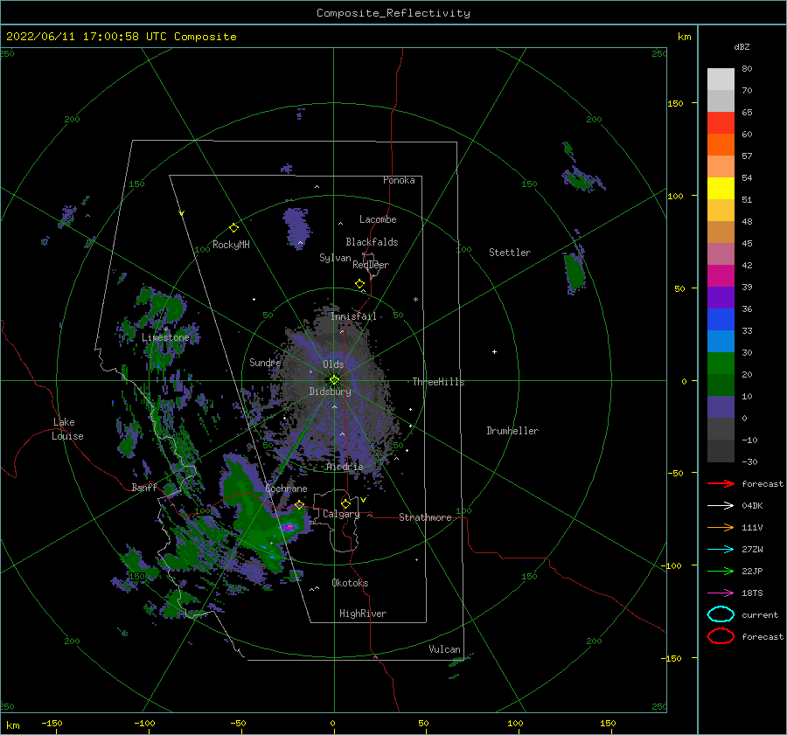Viewport: 787px width, 735px height.
Task: Click the Okotoks town label
Action: click(350, 583)
